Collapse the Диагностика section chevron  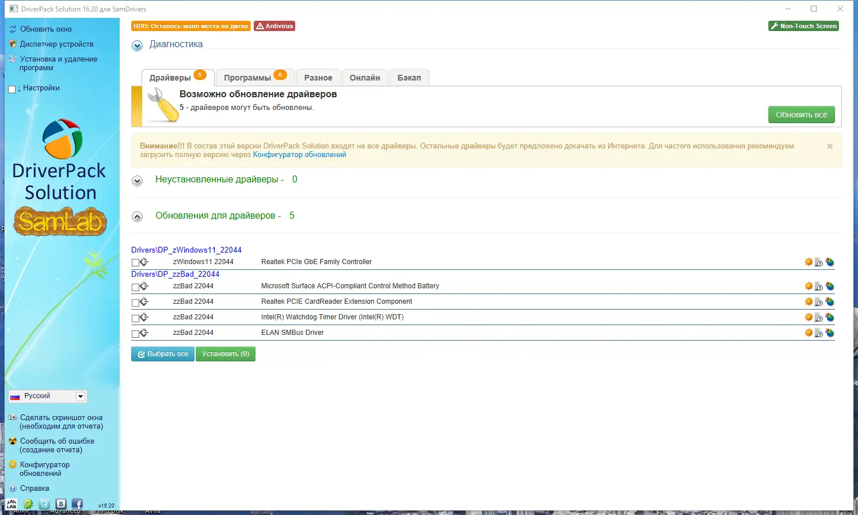[137, 46]
